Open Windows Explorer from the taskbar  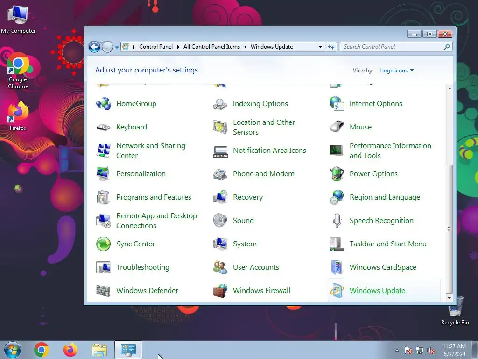99,350
